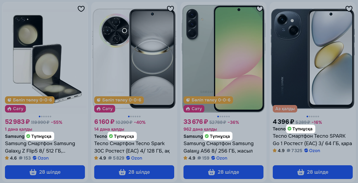Click Түпнұсқа badge on Tecno SPARK Go 1

pyautogui.click(x=300, y=129)
